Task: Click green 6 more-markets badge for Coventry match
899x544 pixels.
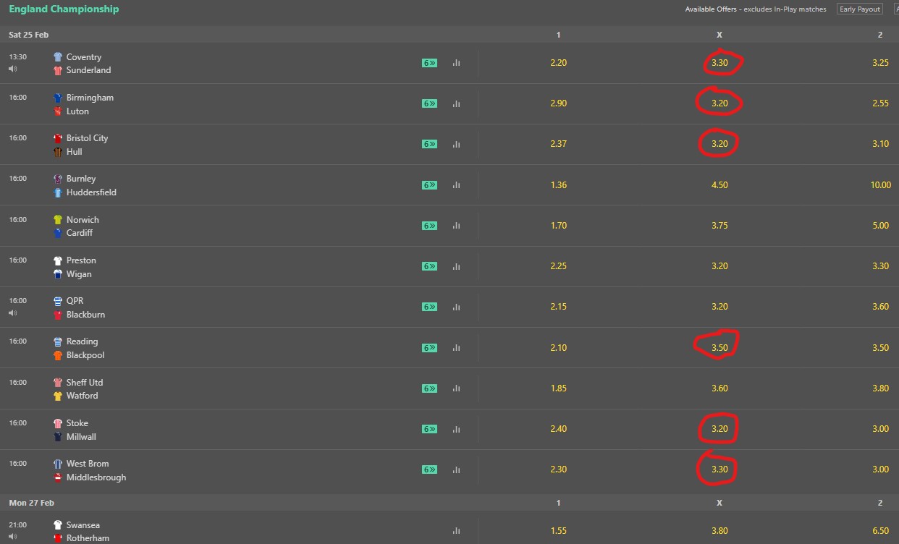Action: tap(429, 63)
